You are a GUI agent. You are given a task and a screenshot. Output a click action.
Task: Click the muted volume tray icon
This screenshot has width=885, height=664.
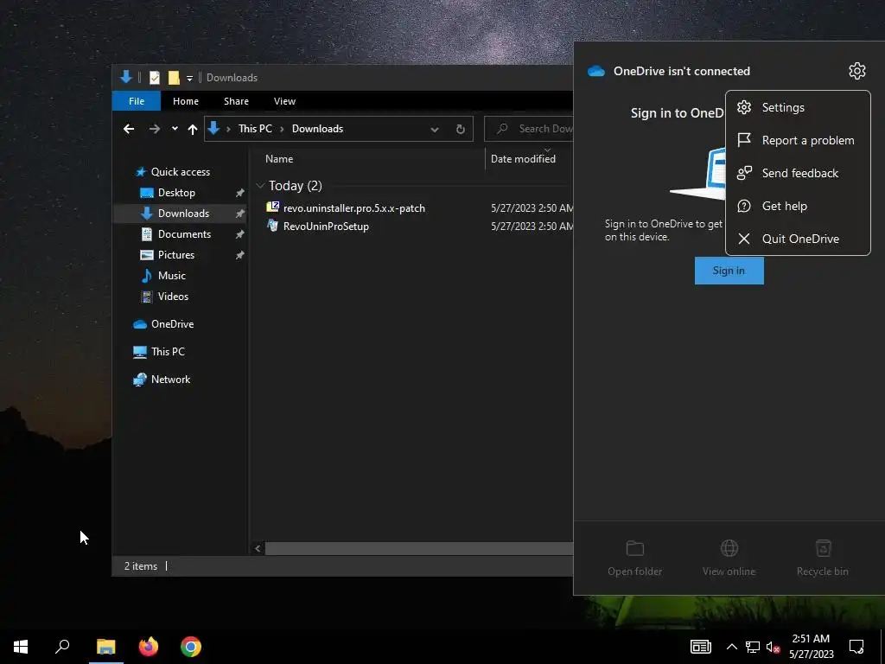(x=774, y=647)
